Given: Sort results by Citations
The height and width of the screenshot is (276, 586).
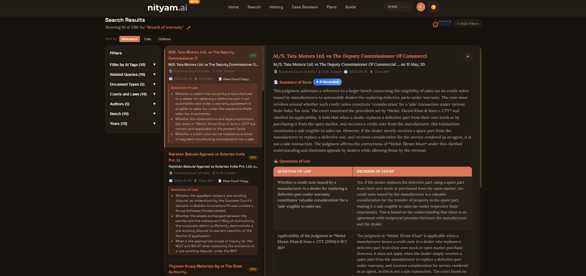Looking at the screenshot, I should click(x=164, y=39).
